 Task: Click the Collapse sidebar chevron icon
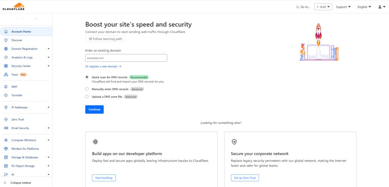point(5,183)
